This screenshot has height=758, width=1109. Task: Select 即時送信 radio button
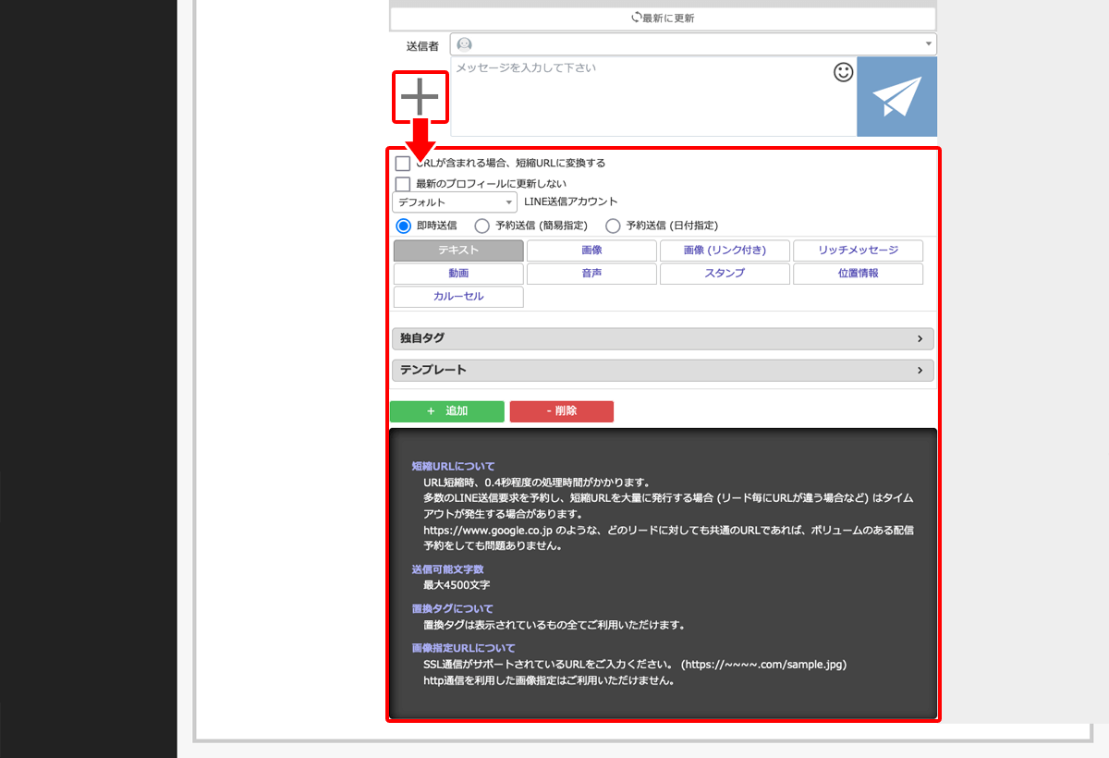click(x=403, y=226)
